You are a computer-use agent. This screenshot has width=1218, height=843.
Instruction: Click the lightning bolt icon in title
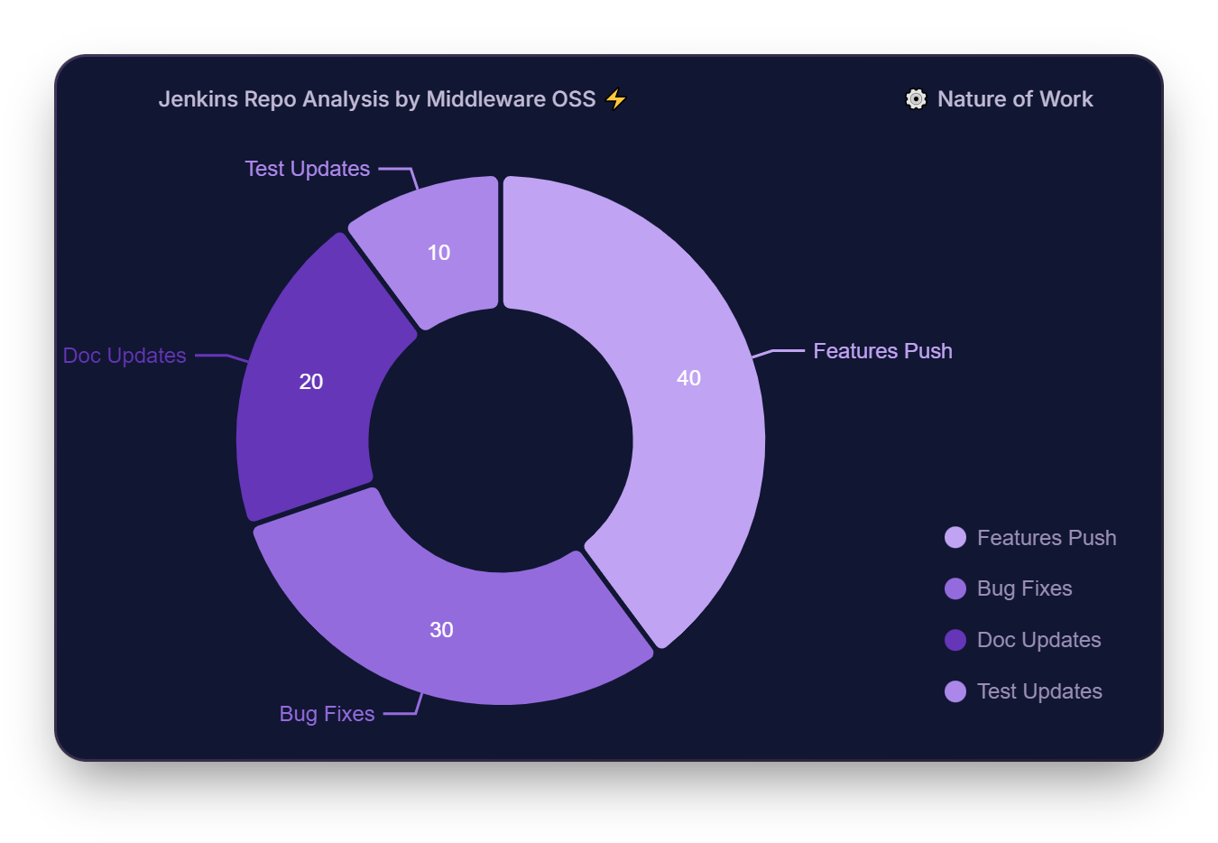[x=615, y=99]
